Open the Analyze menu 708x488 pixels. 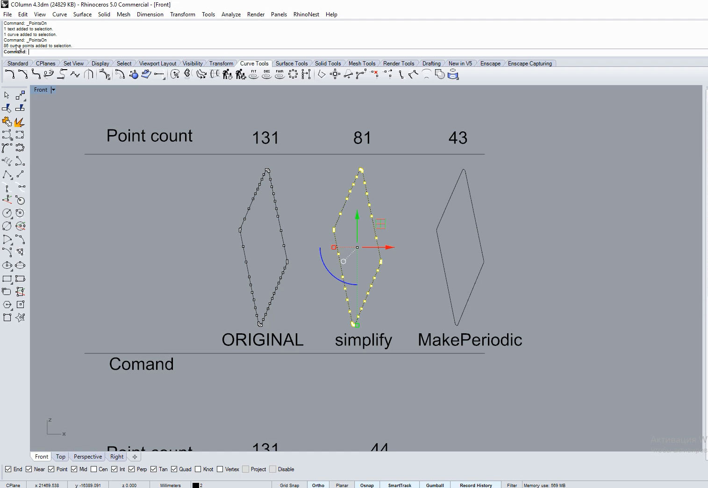[x=231, y=14]
